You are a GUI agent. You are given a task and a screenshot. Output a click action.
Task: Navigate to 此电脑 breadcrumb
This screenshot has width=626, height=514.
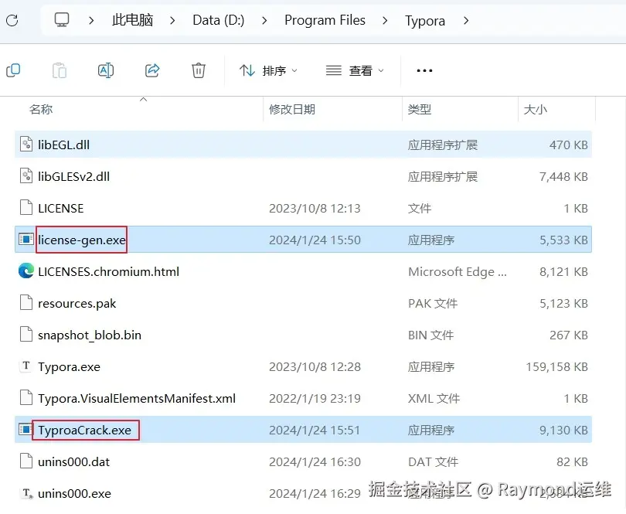click(x=133, y=20)
